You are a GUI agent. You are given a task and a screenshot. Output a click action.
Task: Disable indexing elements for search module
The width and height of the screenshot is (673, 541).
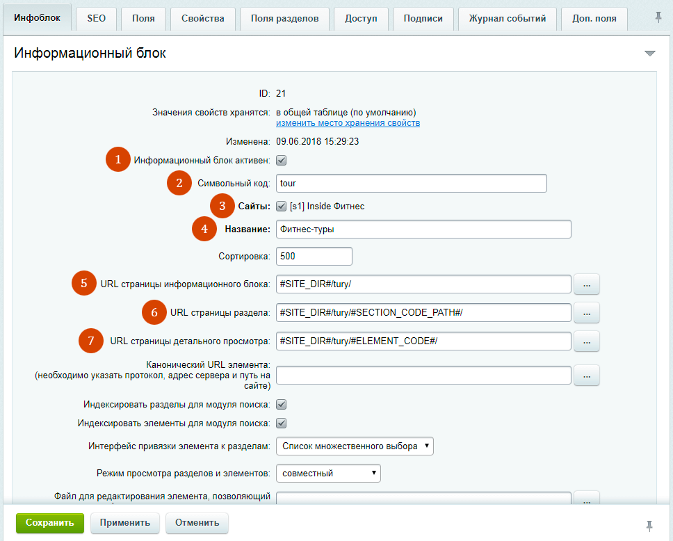coord(282,423)
